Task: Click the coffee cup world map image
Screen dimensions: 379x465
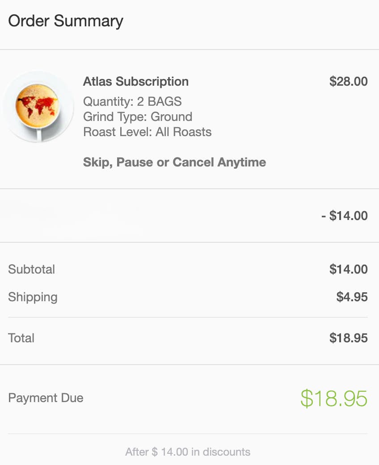Action: (x=38, y=106)
